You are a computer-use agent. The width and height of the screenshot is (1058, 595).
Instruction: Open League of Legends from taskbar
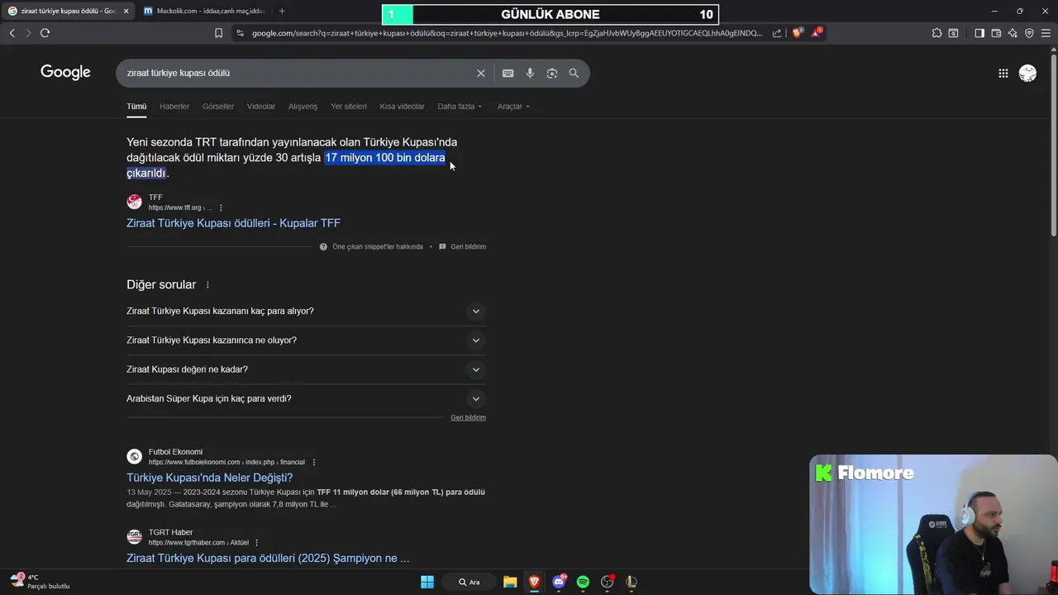631,582
